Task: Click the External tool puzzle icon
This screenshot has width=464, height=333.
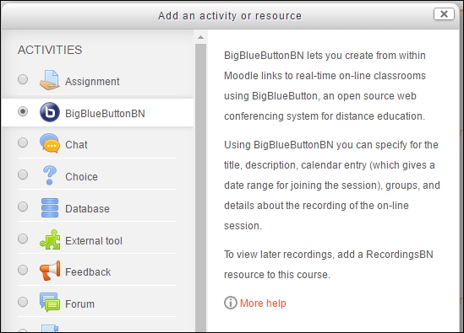Action: tap(49, 239)
